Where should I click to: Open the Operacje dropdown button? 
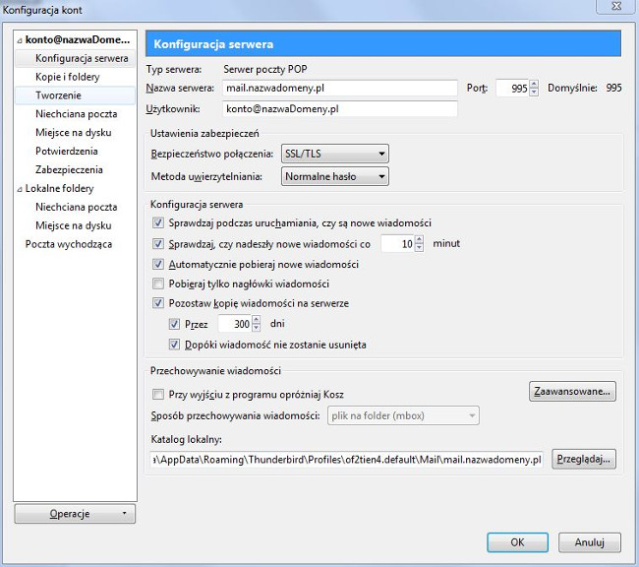[x=75, y=514]
